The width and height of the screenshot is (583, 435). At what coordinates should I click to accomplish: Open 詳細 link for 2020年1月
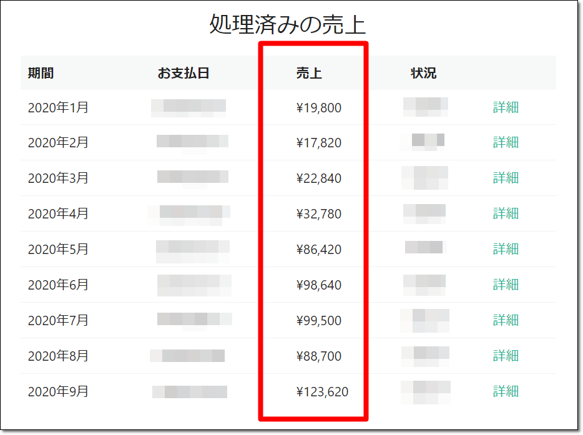tap(506, 107)
